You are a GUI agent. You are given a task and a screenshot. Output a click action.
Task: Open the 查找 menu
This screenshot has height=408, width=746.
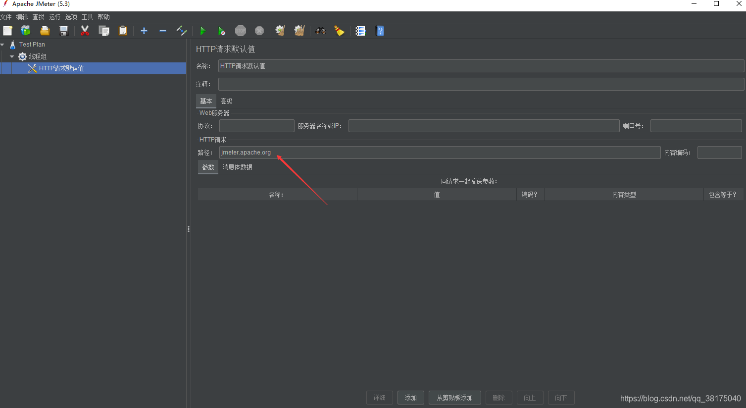(38, 17)
